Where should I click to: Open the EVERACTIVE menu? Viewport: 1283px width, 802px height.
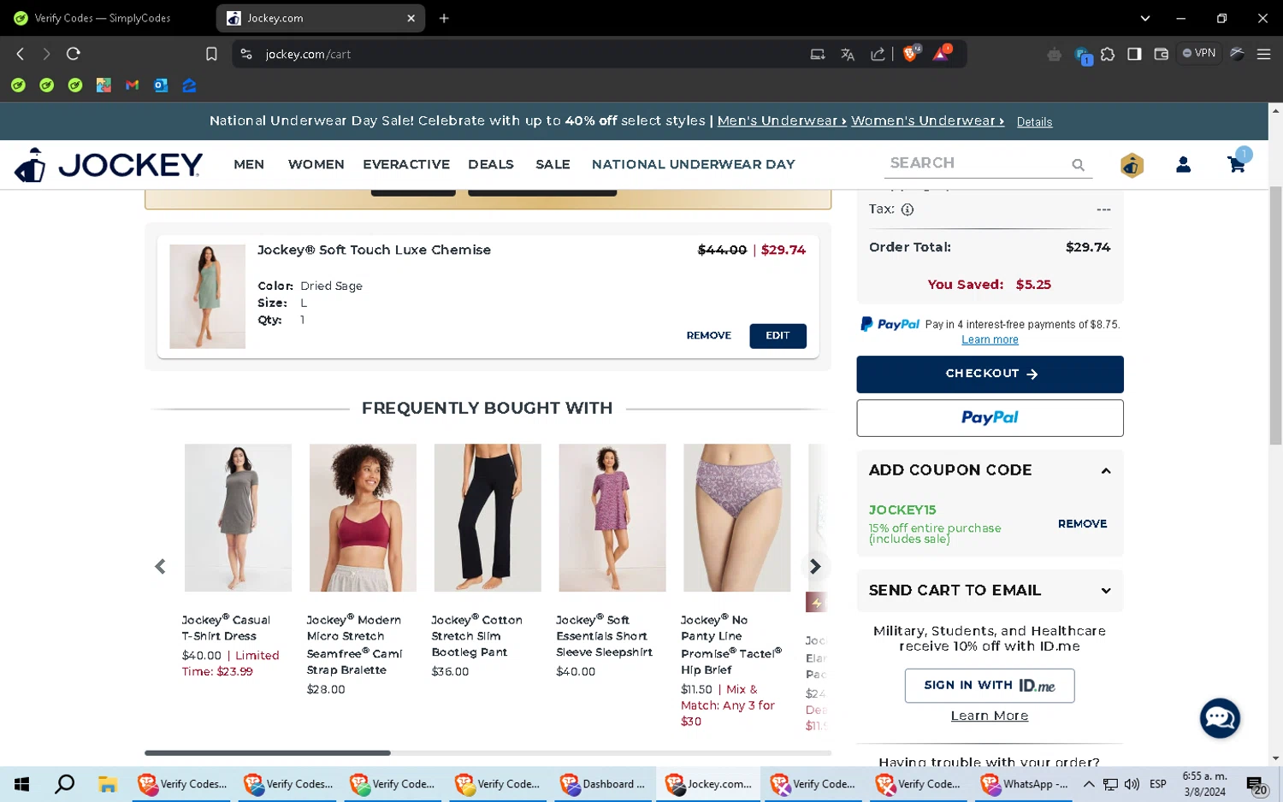click(x=406, y=164)
